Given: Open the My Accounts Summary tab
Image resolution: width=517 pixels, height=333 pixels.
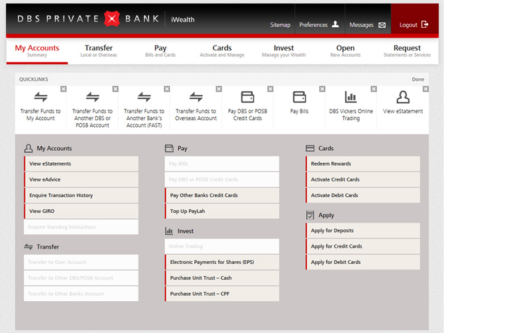Looking at the screenshot, I should (x=37, y=50).
